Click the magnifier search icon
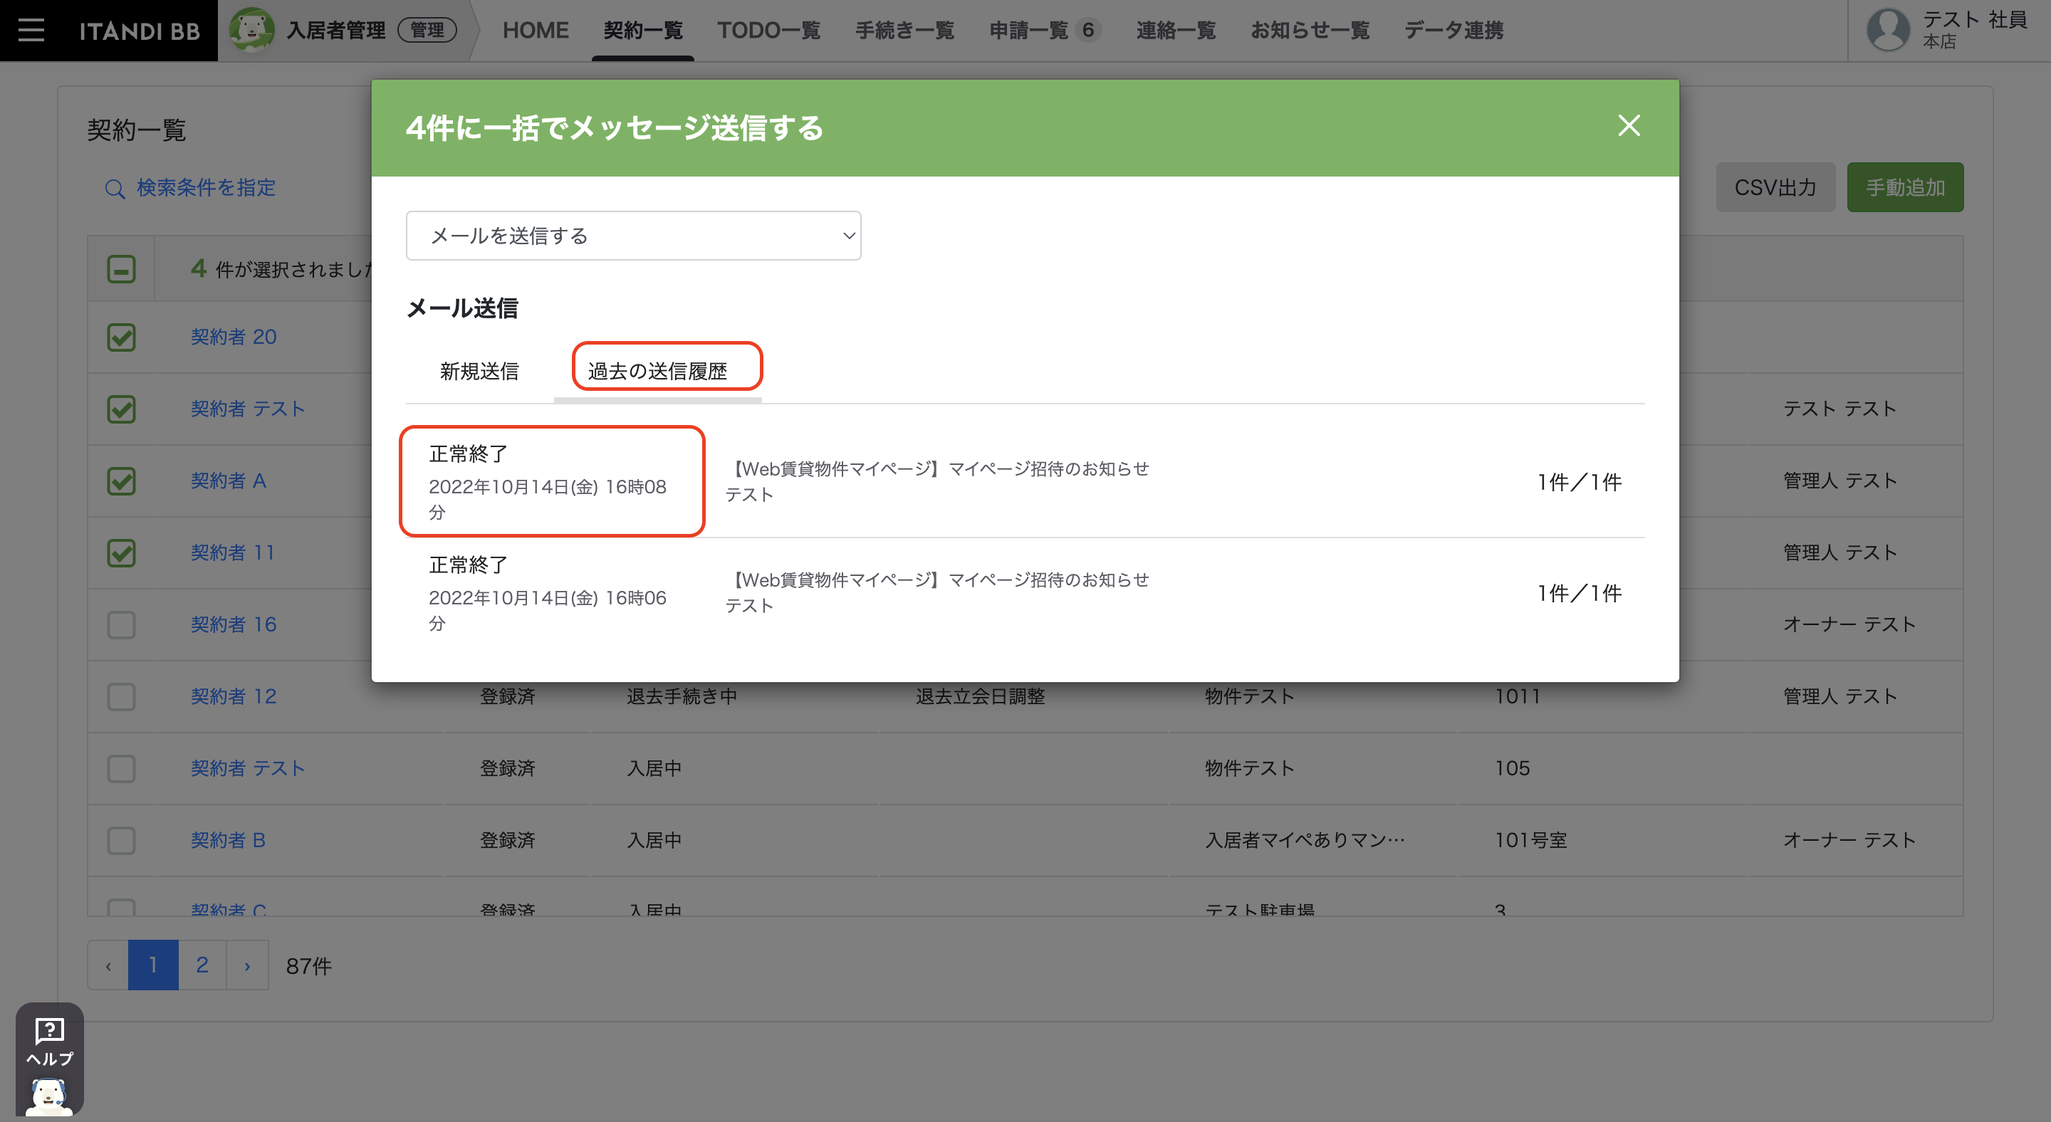Image resolution: width=2051 pixels, height=1122 pixels. point(115,189)
